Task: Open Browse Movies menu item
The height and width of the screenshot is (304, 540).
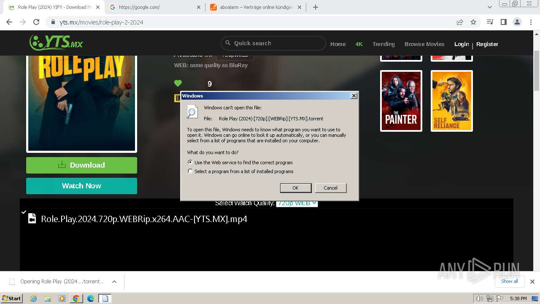Action: [x=424, y=44]
